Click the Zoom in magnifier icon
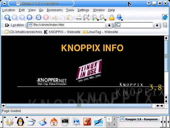170x128 pixels. point(95,17)
